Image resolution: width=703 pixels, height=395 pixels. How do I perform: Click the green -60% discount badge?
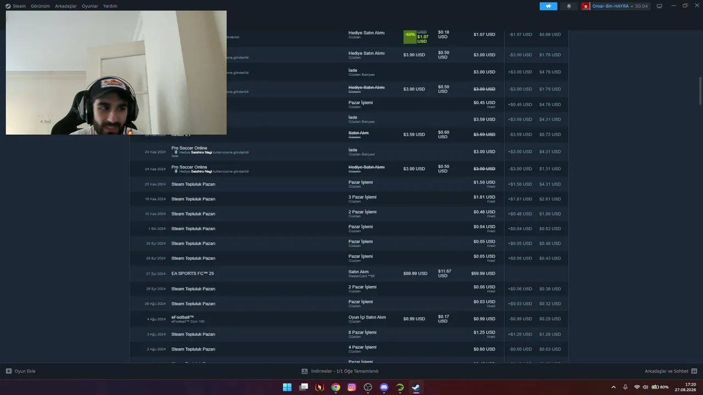click(x=410, y=37)
